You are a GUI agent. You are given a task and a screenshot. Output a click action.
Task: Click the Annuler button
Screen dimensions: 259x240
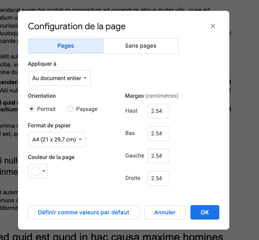(x=165, y=212)
